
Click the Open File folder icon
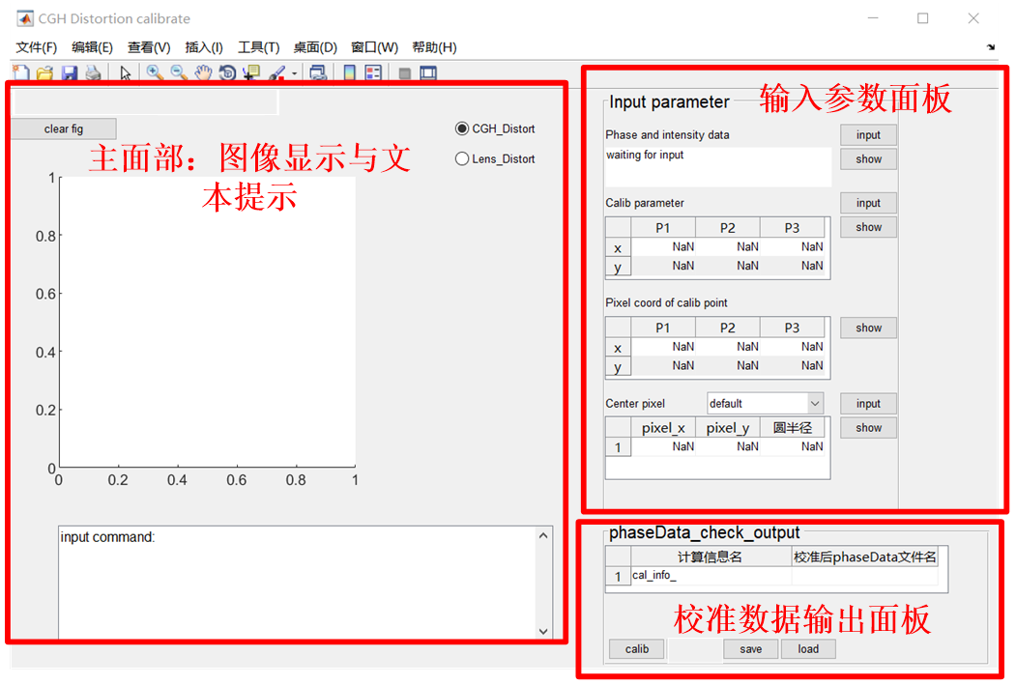click(44, 72)
